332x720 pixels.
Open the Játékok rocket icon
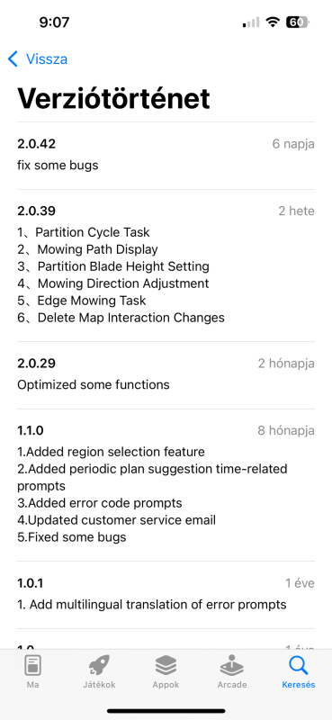99,666
